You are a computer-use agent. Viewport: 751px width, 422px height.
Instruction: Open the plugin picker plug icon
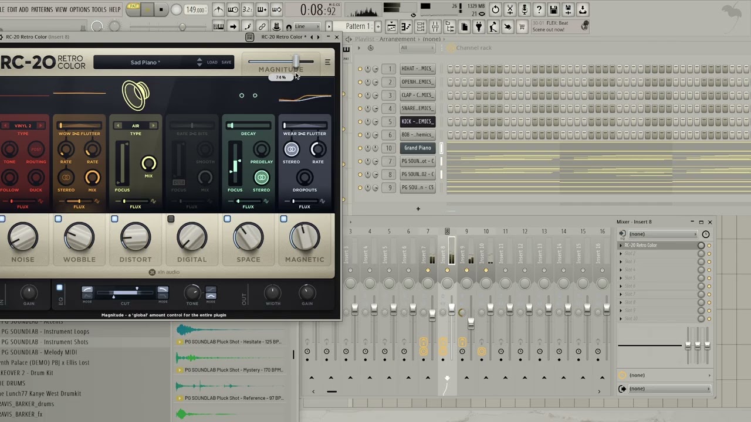[479, 27]
